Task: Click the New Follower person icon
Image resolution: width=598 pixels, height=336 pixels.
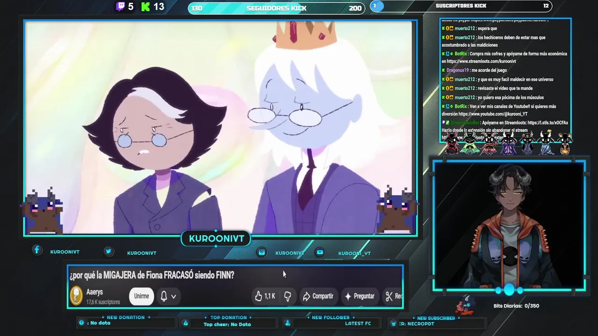Action: (x=288, y=323)
